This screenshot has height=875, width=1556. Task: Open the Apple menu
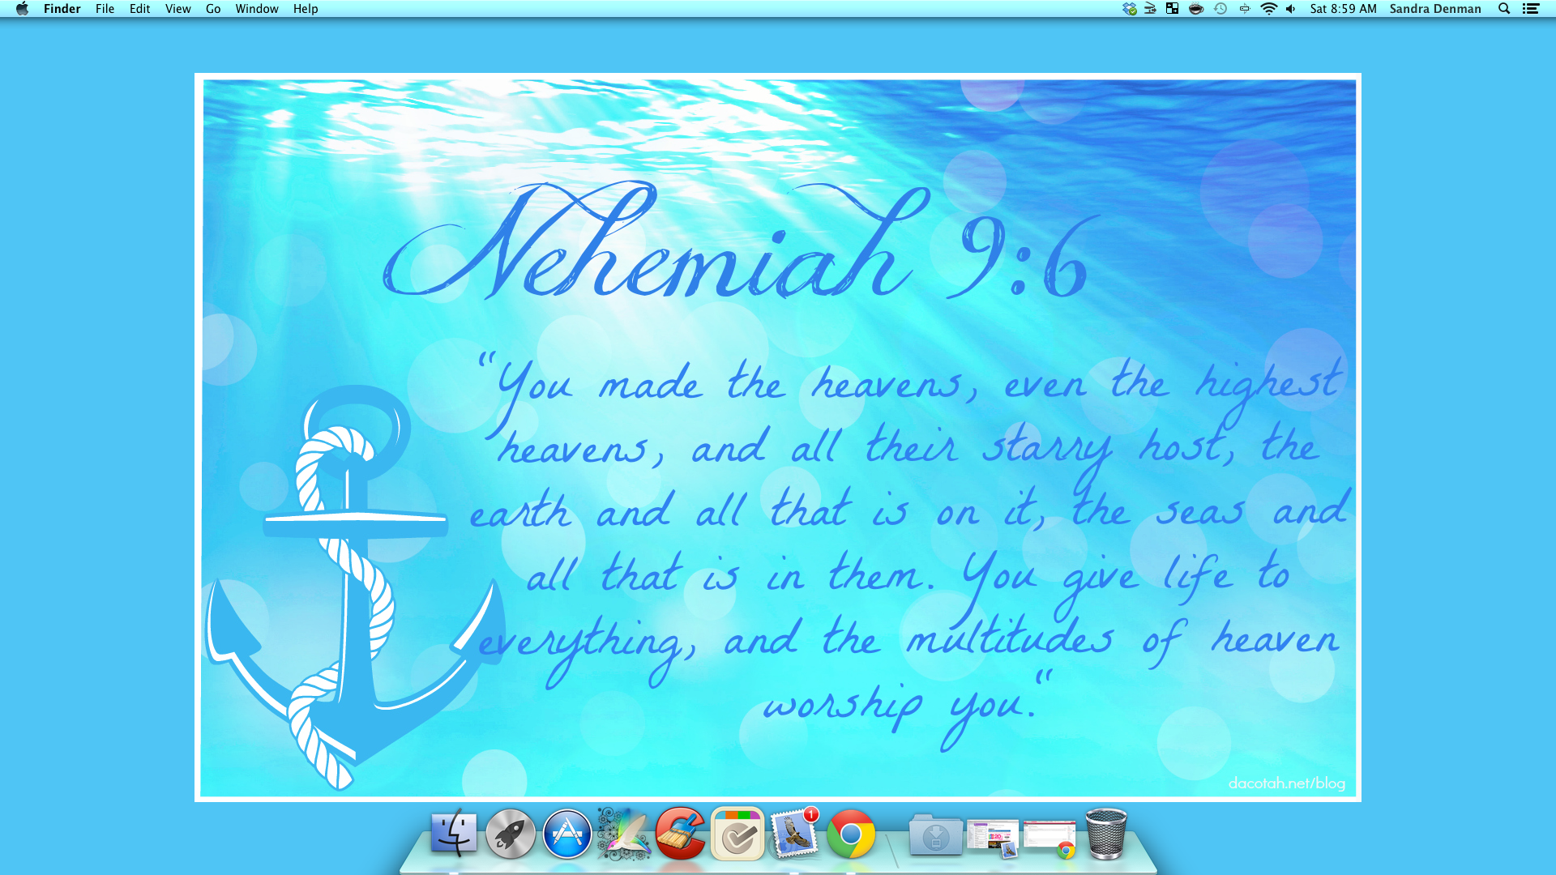click(22, 9)
